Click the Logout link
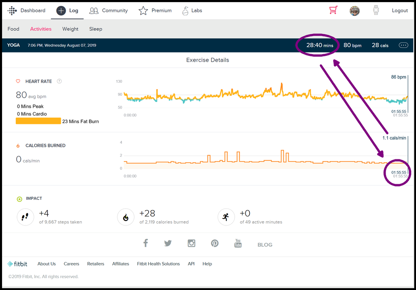 [x=400, y=10]
